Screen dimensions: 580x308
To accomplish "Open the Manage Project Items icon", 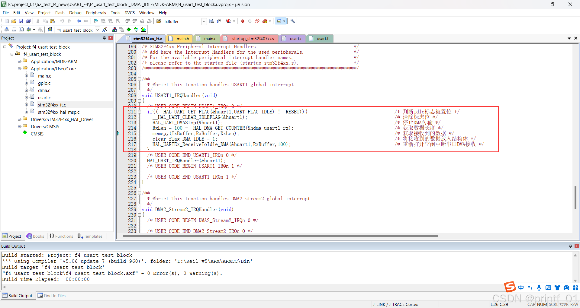I will [x=114, y=30].
